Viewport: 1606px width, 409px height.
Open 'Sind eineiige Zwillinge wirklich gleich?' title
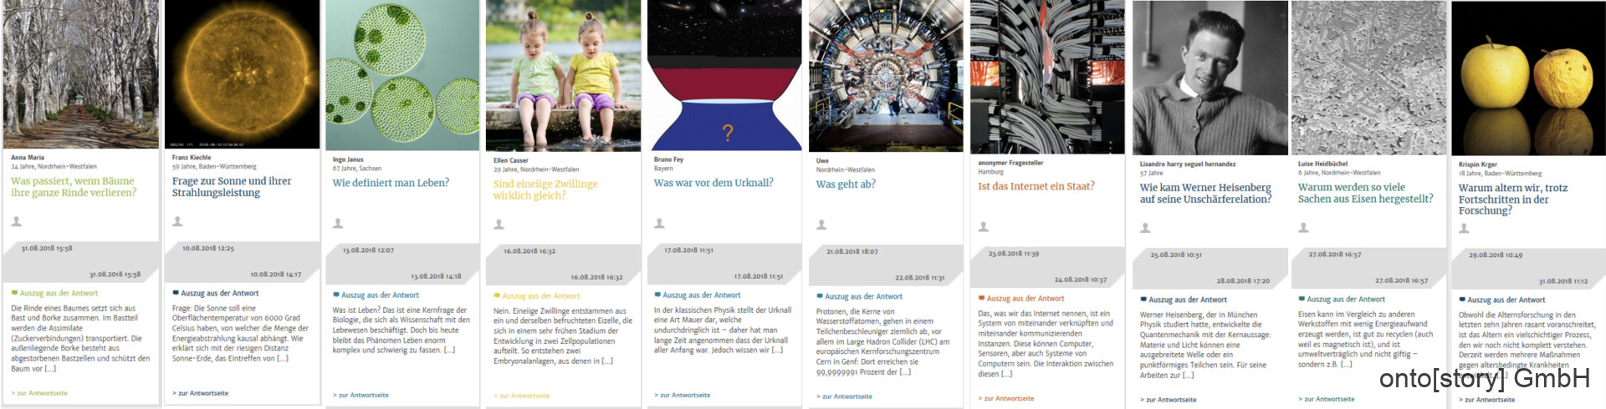pos(545,189)
